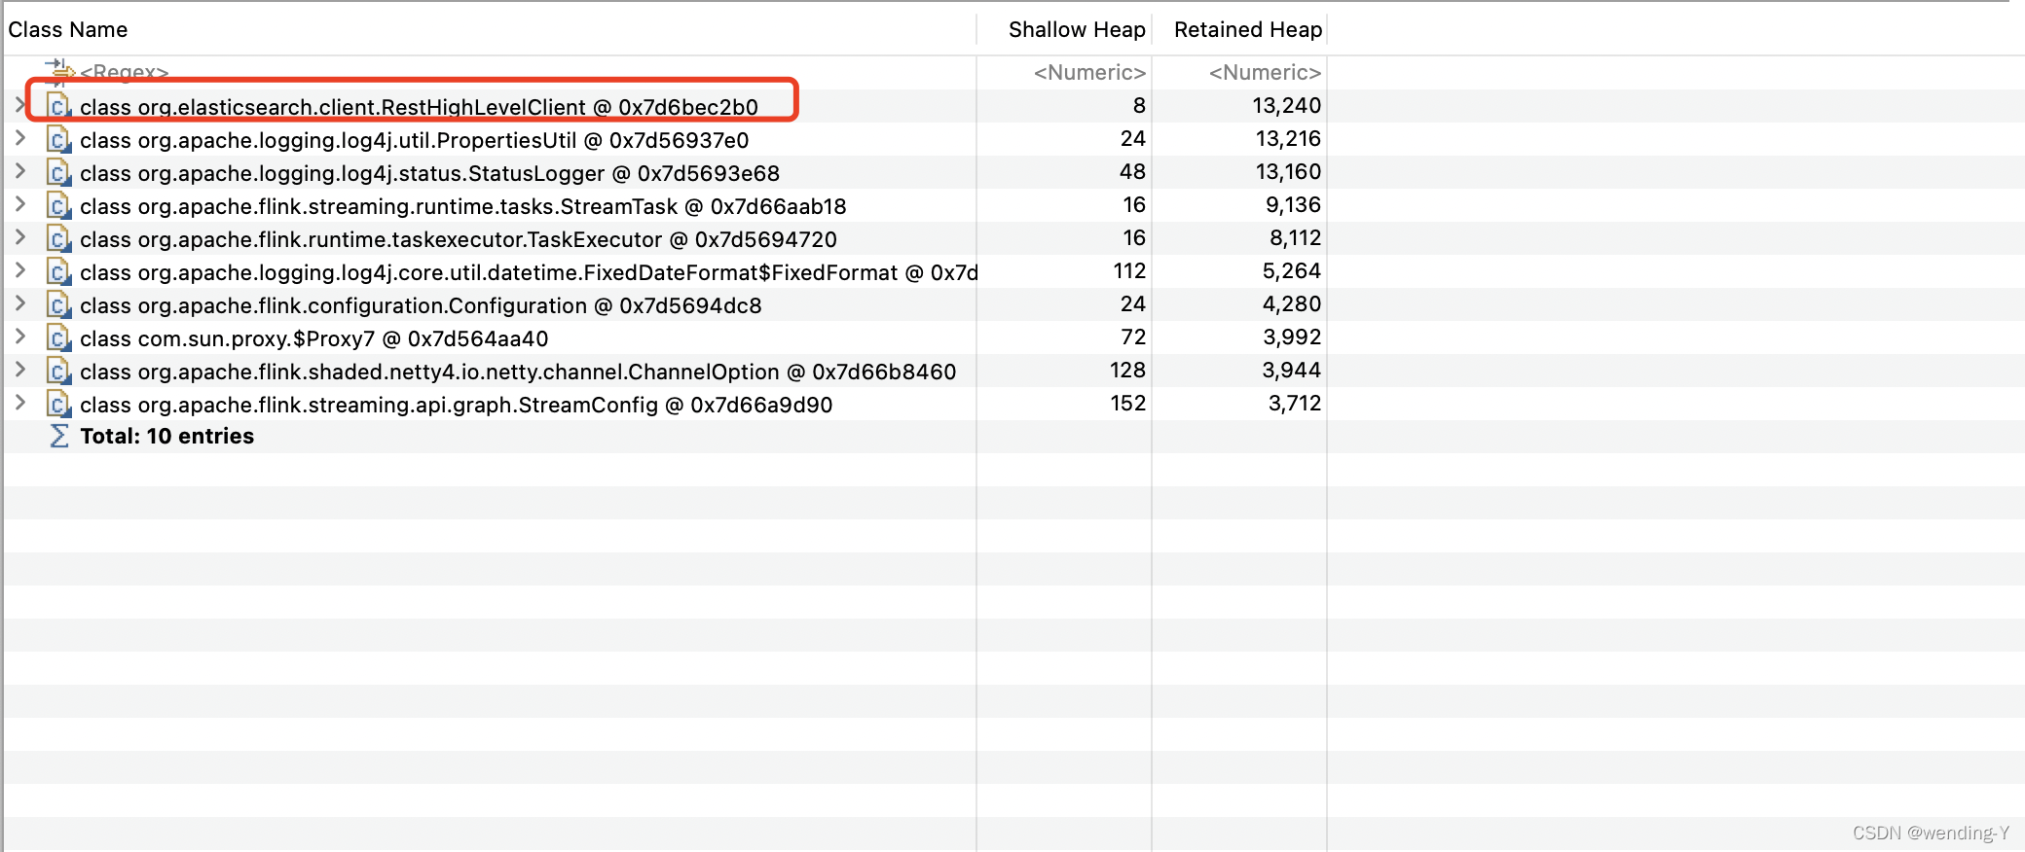The image size is (2025, 852).
Task: Select the Configuration @ 0x7d5694dc8 class name
Action: [x=421, y=305]
